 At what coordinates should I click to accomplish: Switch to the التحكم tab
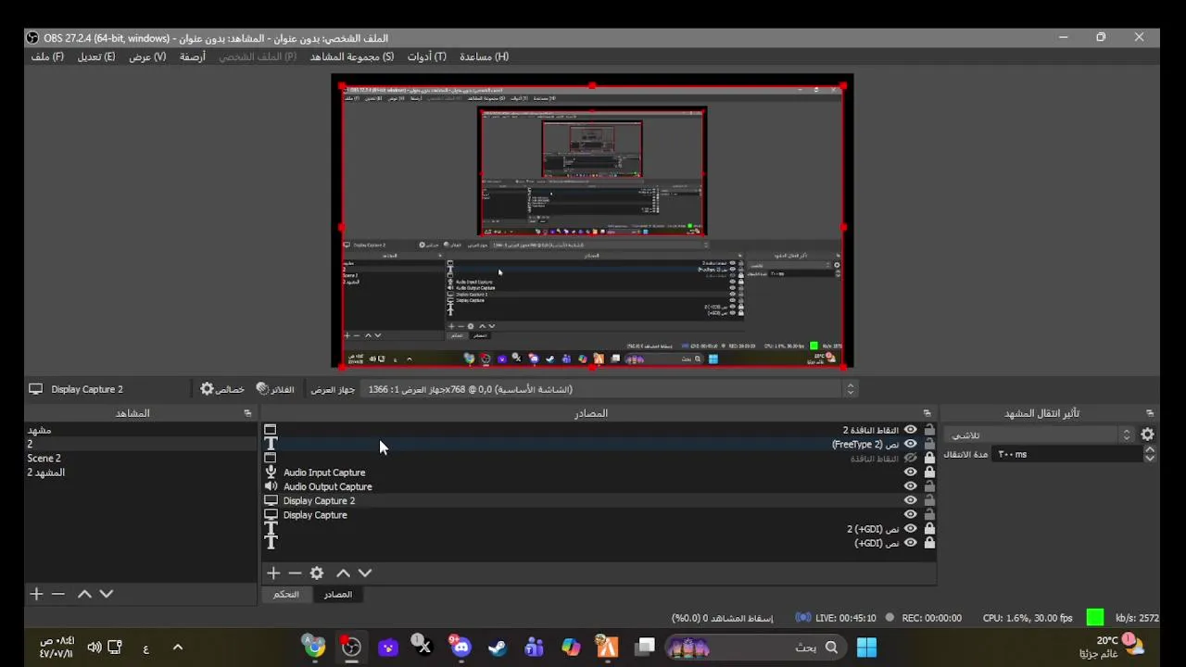pyautogui.click(x=286, y=594)
